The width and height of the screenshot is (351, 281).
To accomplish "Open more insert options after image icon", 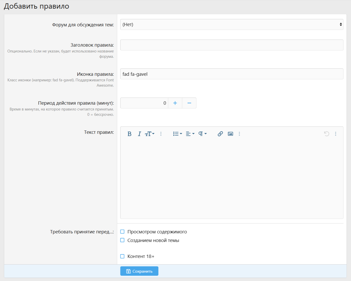I will pos(239,134).
